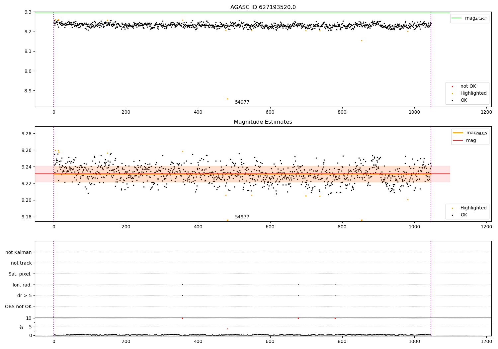Image resolution: width=498 pixels, height=349 pixels.
Task: Click the 9.26 tick on the middle y-axis
Action: (x=27, y=150)
